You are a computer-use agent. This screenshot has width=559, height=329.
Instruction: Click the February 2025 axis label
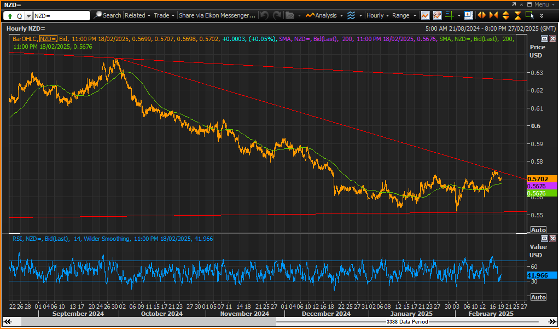tap(491, 314)
